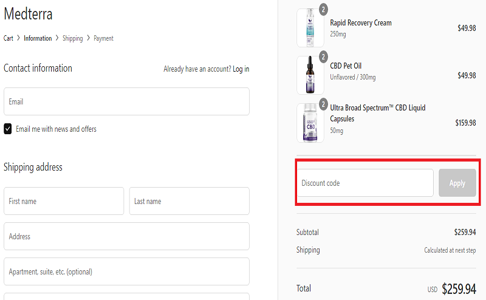
Task: Click the Rapid Recovery Cream product name
Action: [x=361, y=23]
